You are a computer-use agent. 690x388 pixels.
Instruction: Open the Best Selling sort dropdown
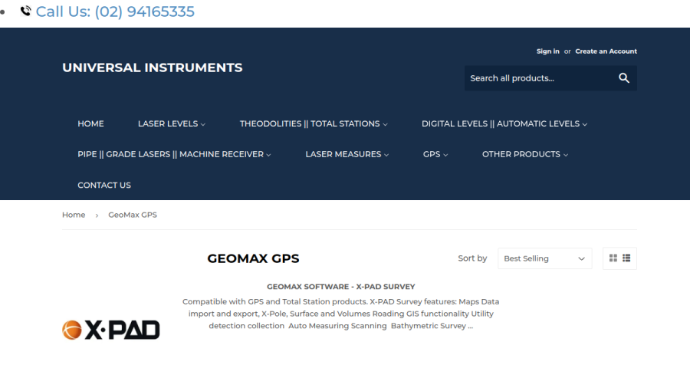544,258
